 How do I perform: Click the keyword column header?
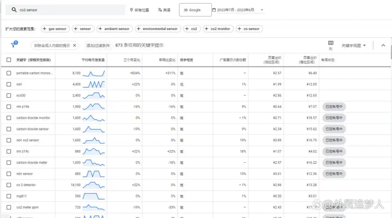33,60
